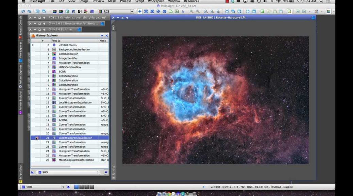This screenshot has width=353, height=196.
Task: Click the SCNR process icon in history list
Action: [x=54, y=72]
